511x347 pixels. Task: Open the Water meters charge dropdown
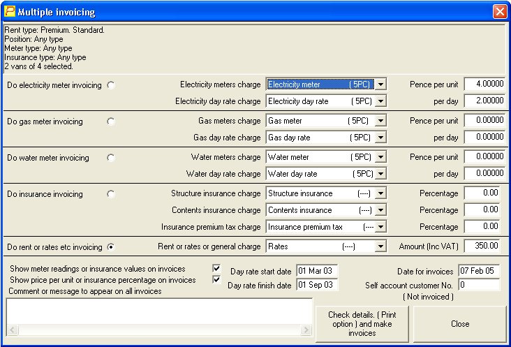tap(380, 157)
